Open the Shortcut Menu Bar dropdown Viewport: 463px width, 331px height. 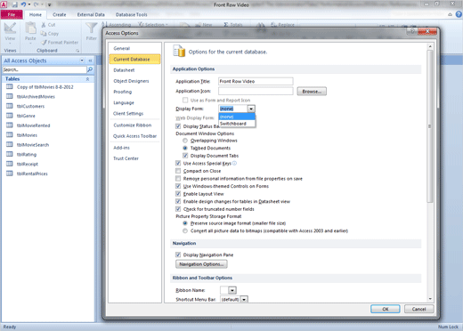click(x=244, y=299)
